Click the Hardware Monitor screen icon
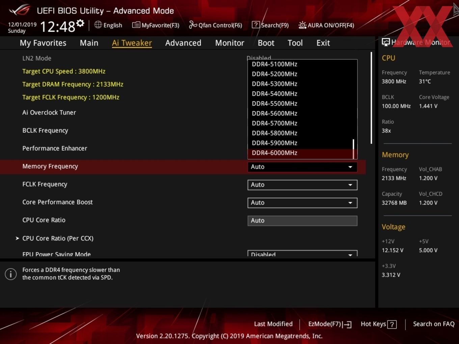The image size is (459, 344). (x=386, y=42)
